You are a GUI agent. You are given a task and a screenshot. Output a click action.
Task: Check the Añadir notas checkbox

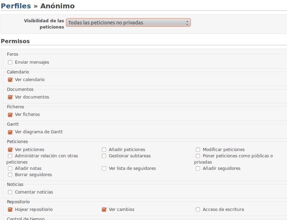10,168
